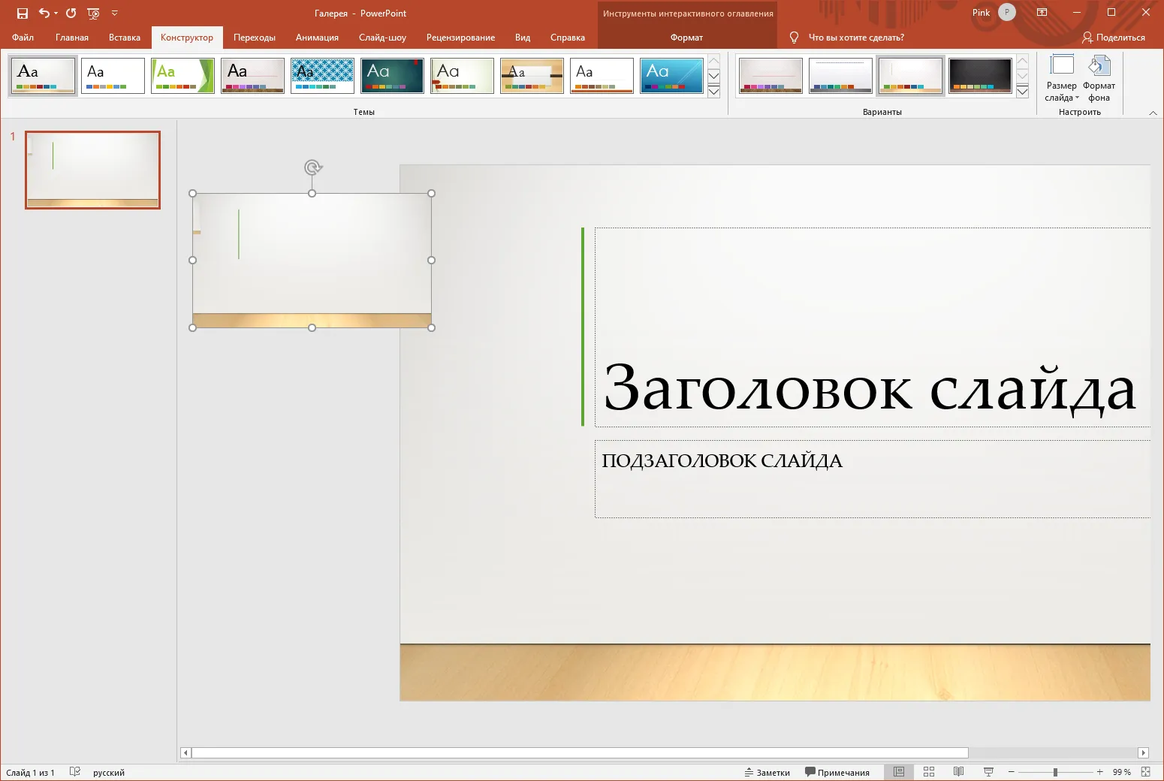This screenshot has width=1164, height=781.
Task: Start the slideshow from status bar
Action: (x=989, y=772)
